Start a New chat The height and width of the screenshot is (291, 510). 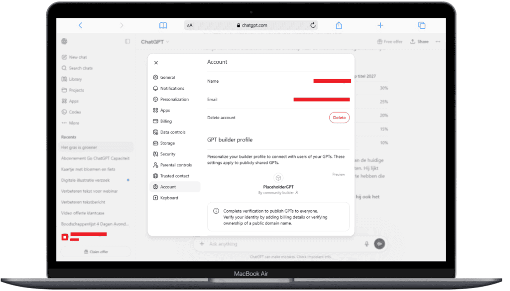(x=75, y=57)
